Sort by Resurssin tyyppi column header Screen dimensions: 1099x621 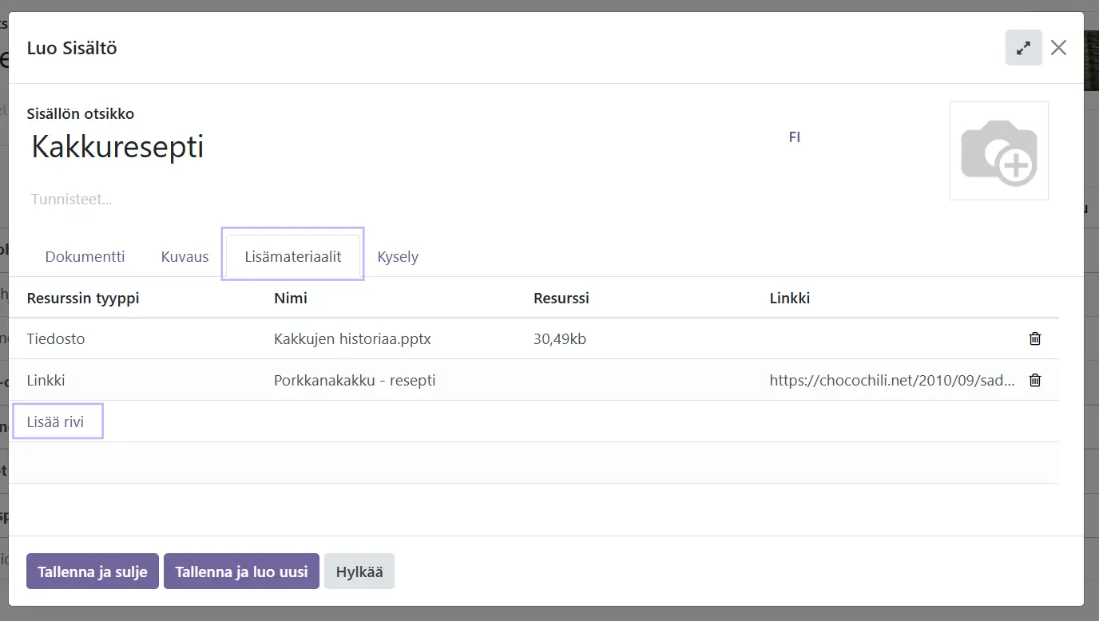(x=83, y=299)
